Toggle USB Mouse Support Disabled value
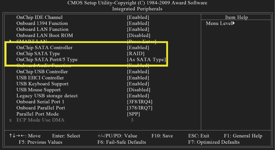275x150 pixels. point(138,89)
